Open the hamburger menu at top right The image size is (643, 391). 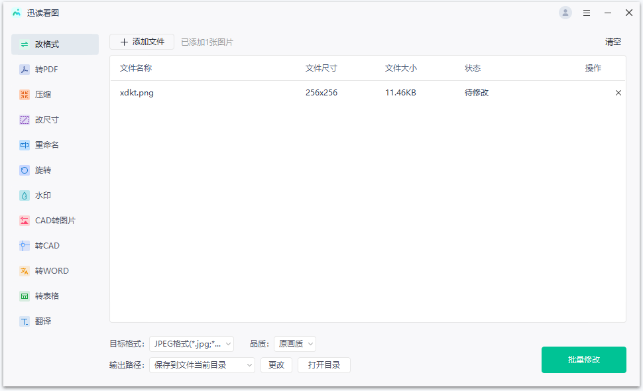click(586, 12)
